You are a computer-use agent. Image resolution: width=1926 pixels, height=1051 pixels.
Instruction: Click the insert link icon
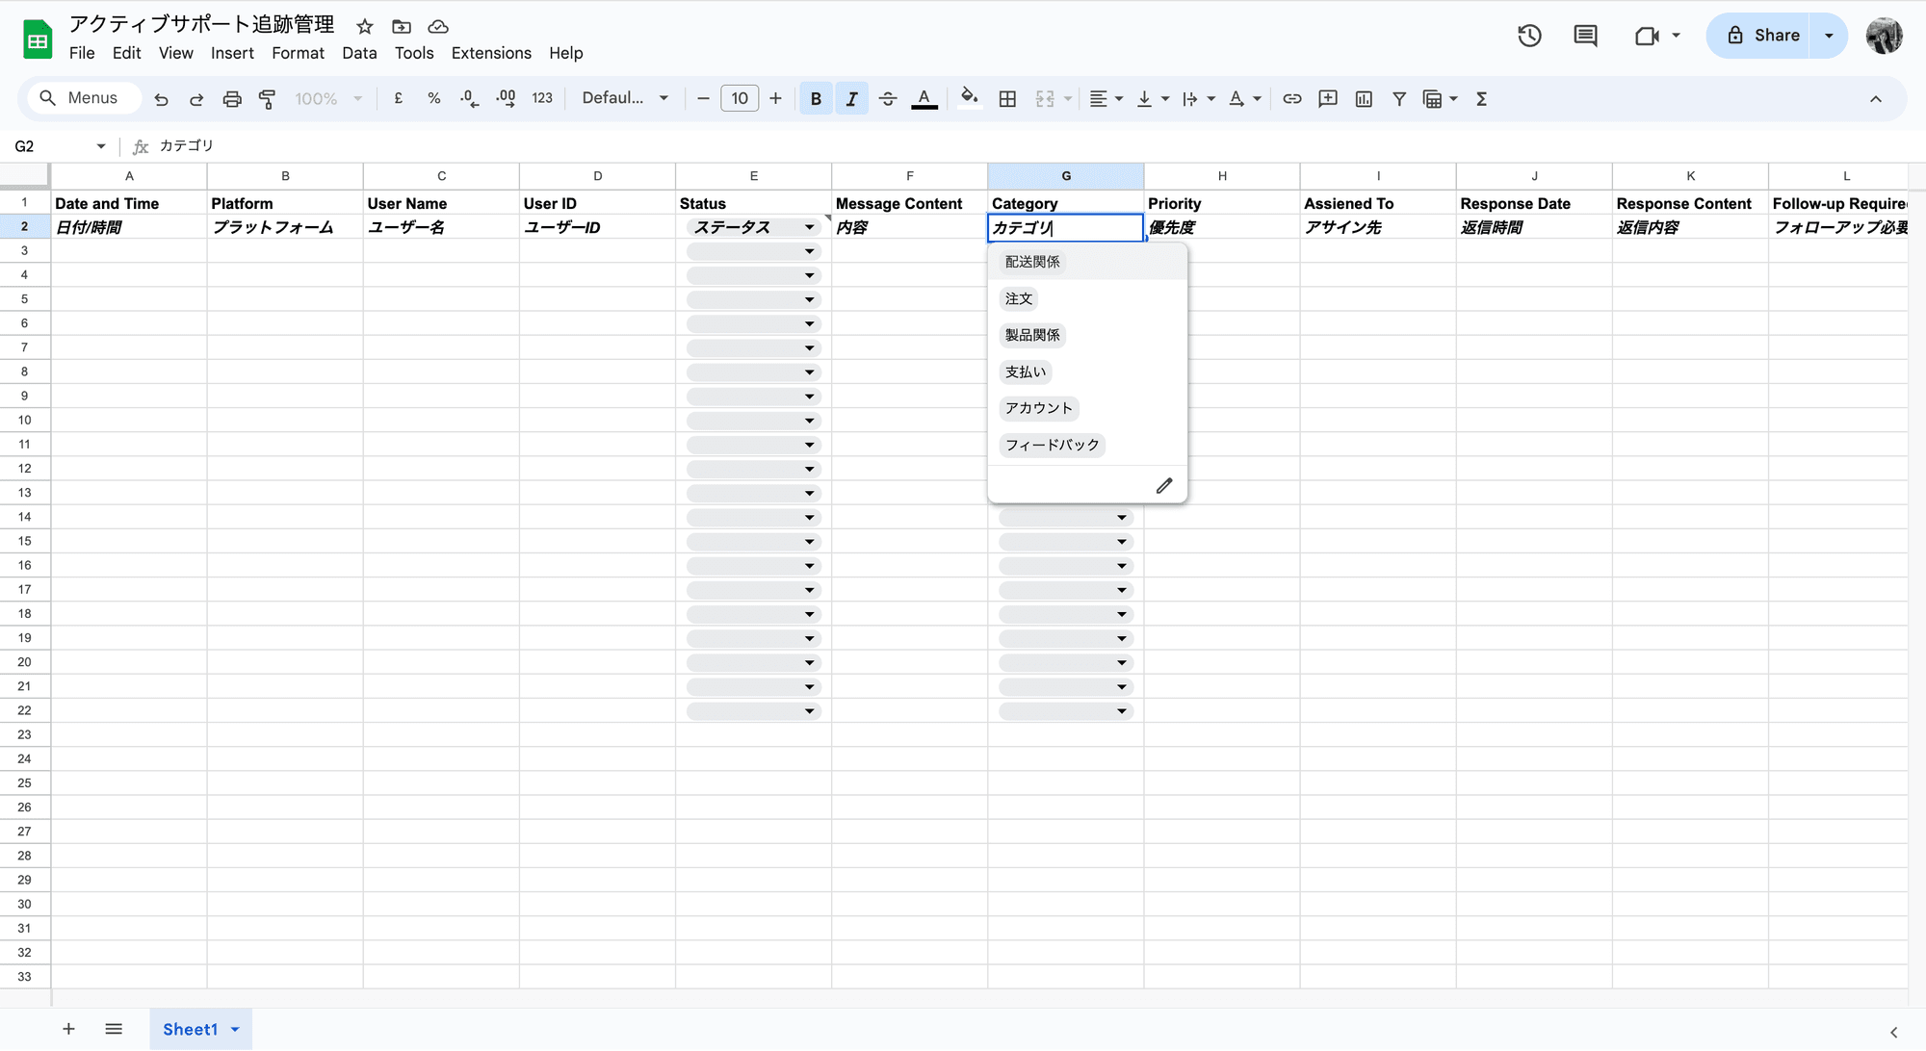click(1292, 99)
